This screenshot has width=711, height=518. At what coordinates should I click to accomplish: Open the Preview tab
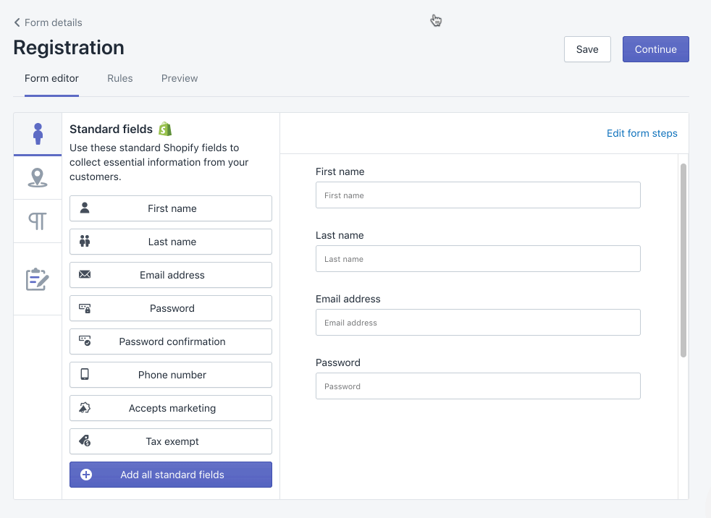tap(179, 78)
